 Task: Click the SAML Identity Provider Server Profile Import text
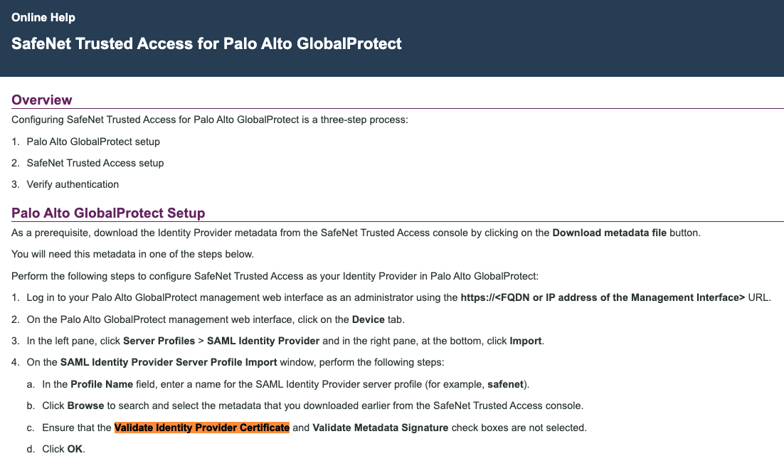[x=169, y=362]
